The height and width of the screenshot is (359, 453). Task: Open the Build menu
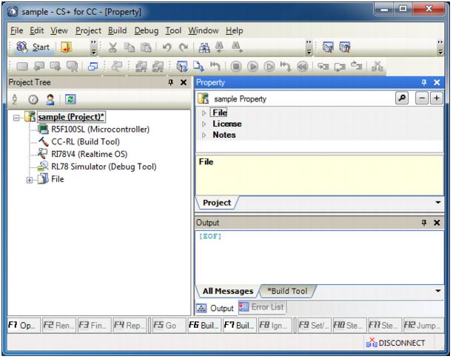pos(118,31)
